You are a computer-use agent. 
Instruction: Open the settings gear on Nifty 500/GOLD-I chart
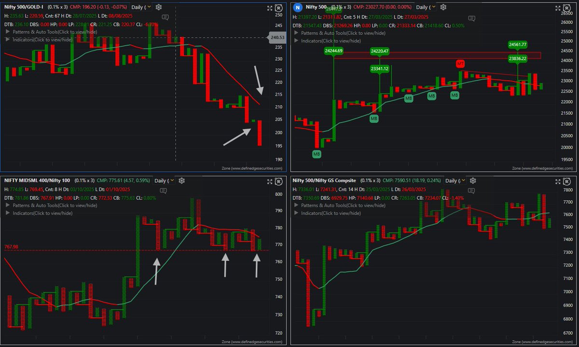coord(158,8)
